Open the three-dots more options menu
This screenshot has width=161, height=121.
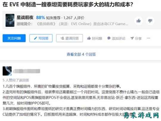point(148,38)
